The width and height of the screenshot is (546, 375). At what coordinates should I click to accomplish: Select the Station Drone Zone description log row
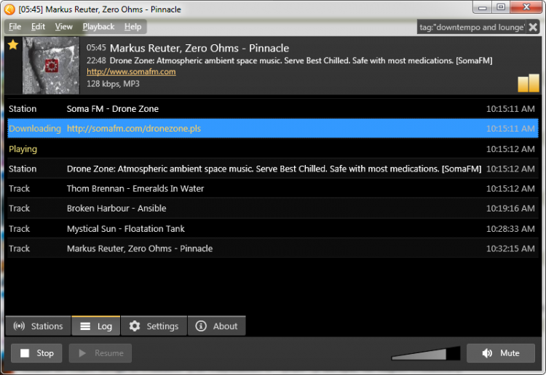click(273, 169)
